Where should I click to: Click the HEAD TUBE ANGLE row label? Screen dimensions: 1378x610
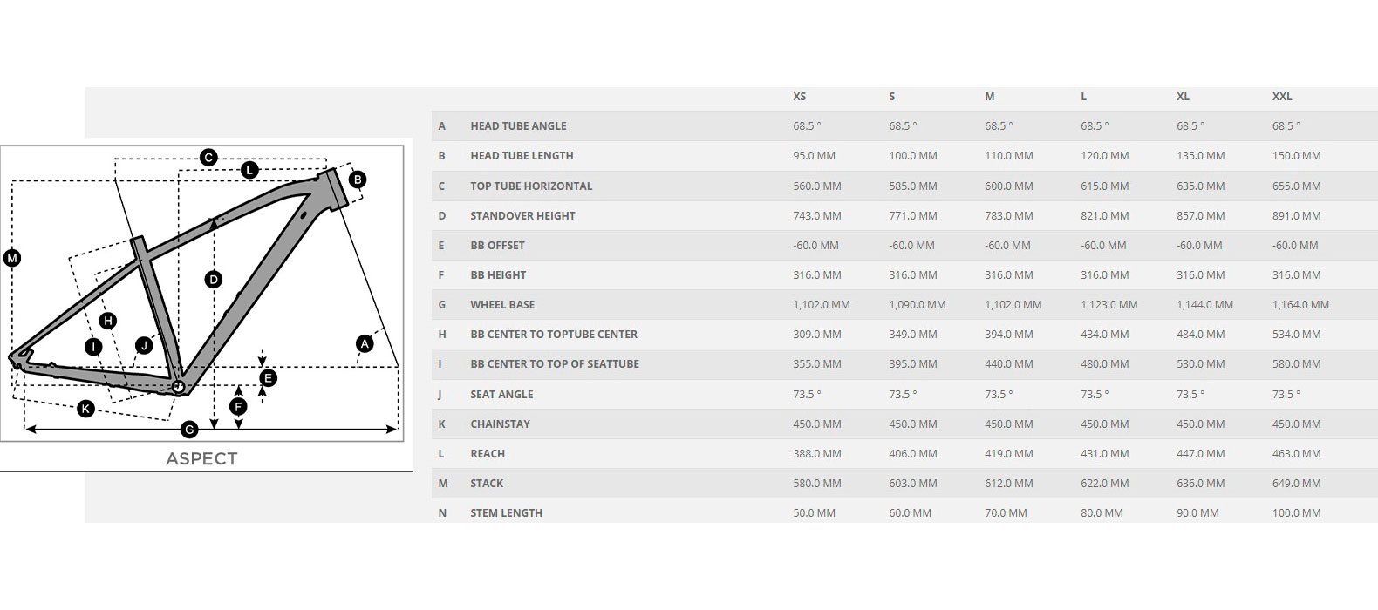tap(518, 126)
